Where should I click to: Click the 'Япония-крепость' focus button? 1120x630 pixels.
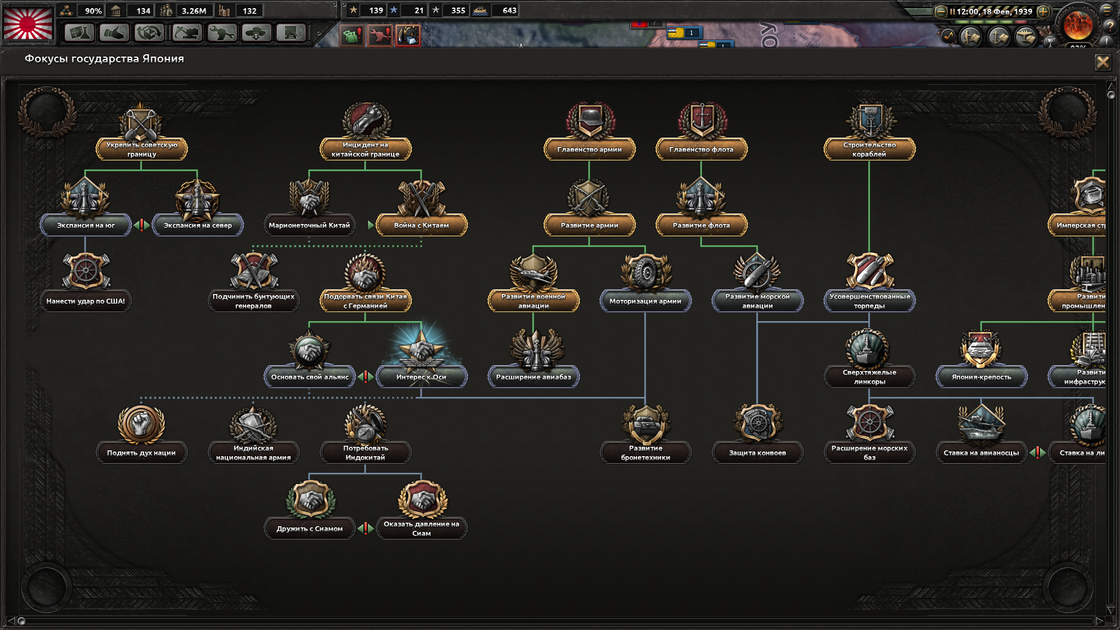(982, 377)
